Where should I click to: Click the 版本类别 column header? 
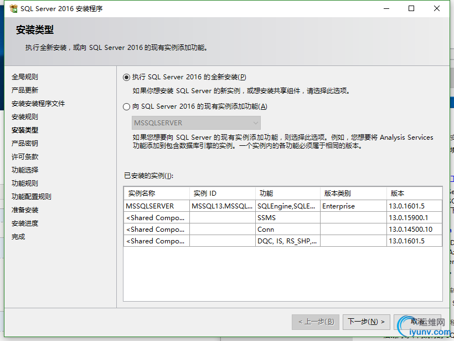[x=353, y=194]
